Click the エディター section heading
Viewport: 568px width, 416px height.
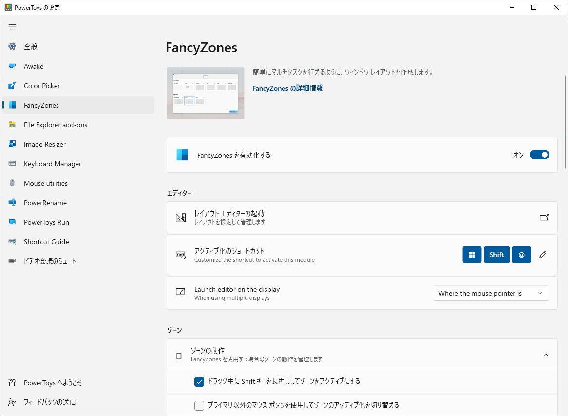pyautogui.click(x=179, y=193)
